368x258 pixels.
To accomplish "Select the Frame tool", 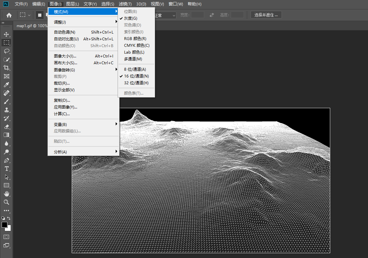I will click(6, 76).
